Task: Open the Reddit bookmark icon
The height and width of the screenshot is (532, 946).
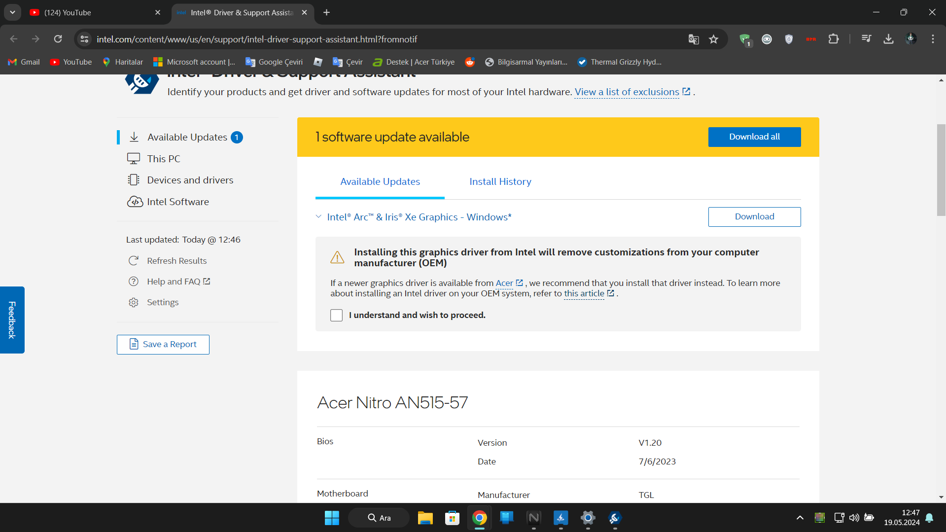Action: pos(470,62)
